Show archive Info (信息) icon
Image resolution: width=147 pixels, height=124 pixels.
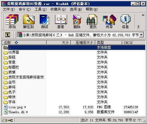click(x=125, y=21)
